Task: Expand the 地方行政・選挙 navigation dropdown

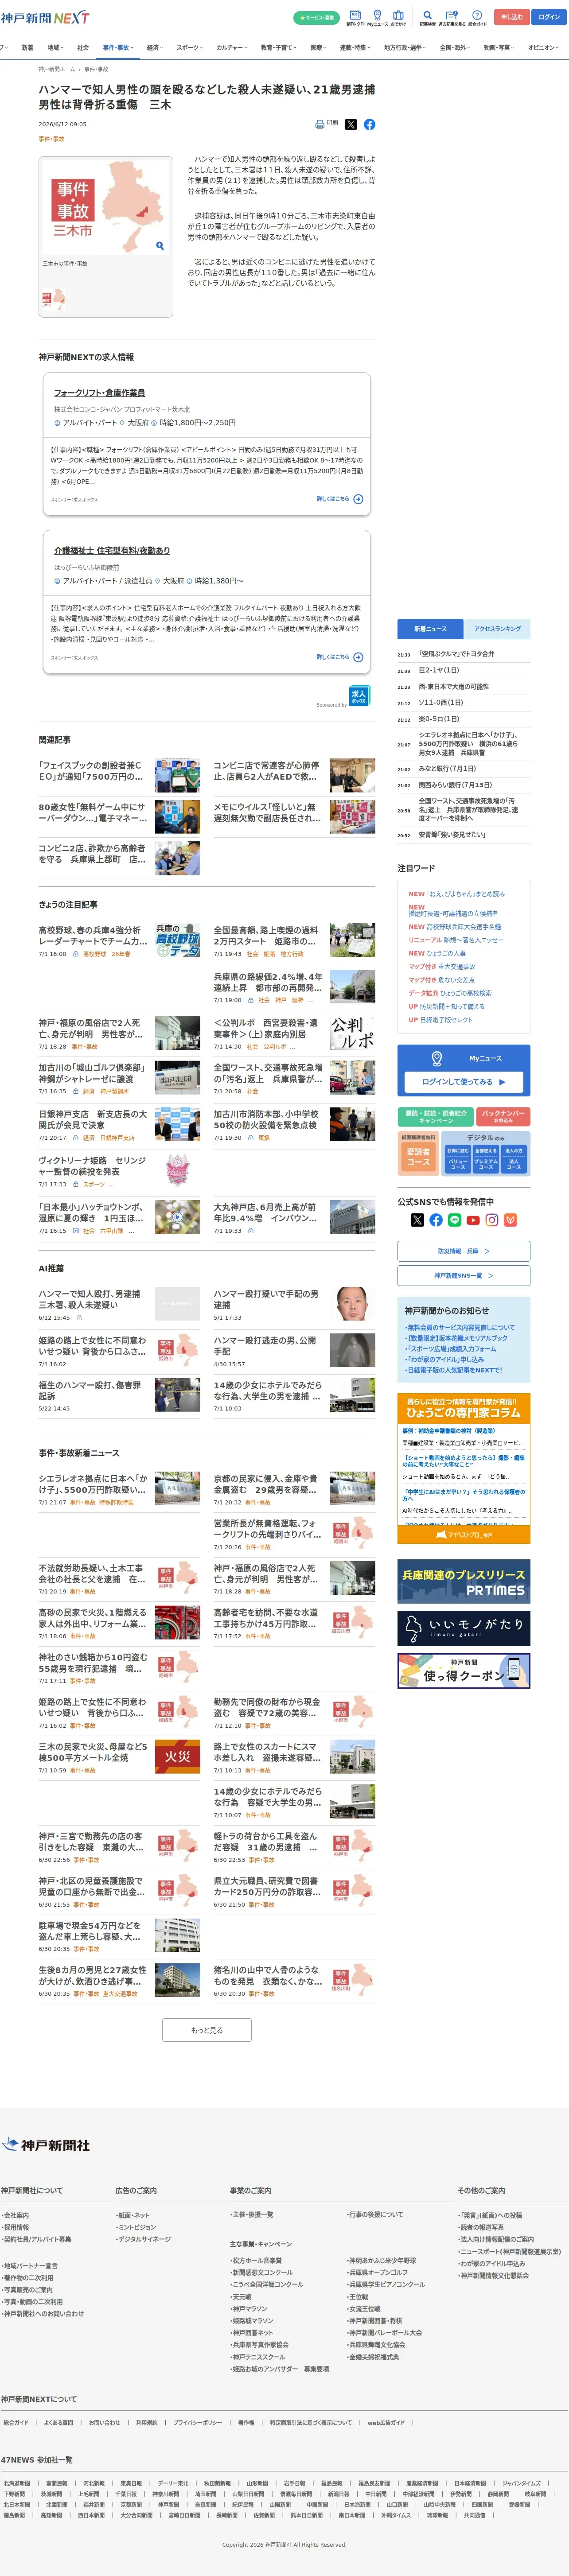Action: [x=404, y=47]
